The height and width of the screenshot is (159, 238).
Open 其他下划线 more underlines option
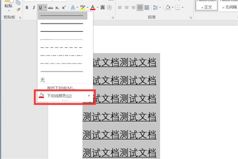pos(61,88)
